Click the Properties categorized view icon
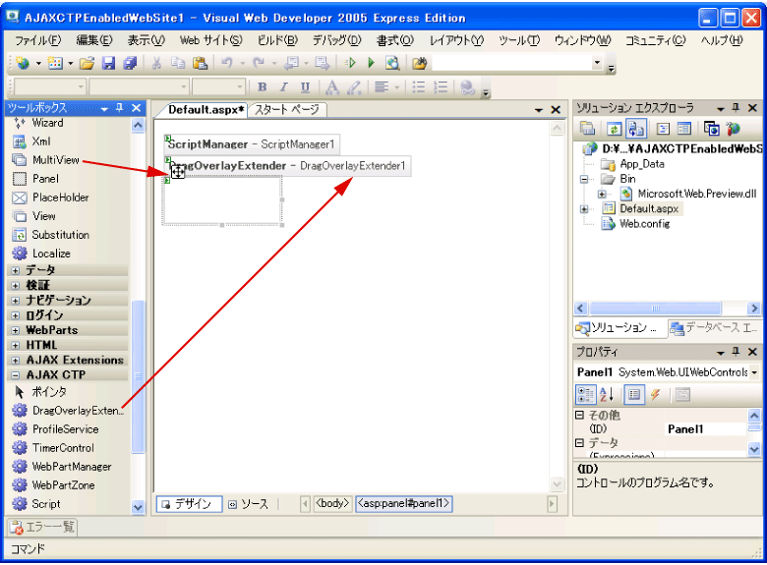The width and height of the screenshot is (767, 565). 585,394
